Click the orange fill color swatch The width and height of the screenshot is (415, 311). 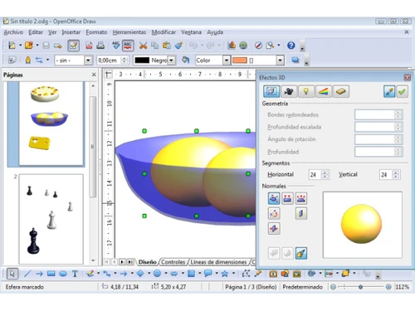[240, 61]
